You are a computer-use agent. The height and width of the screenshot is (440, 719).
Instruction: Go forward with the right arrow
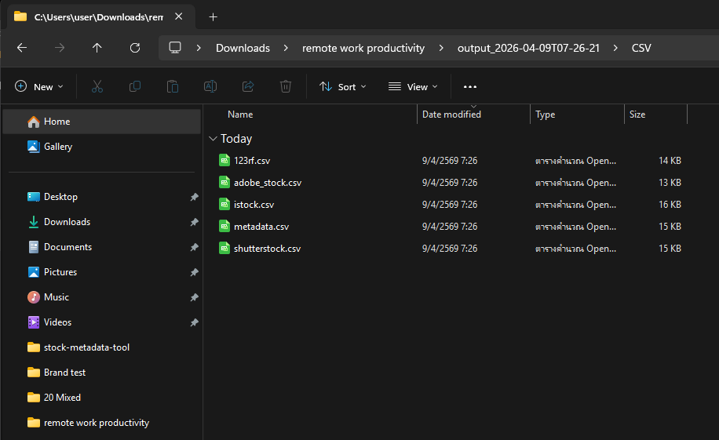[x=60, y=48]
